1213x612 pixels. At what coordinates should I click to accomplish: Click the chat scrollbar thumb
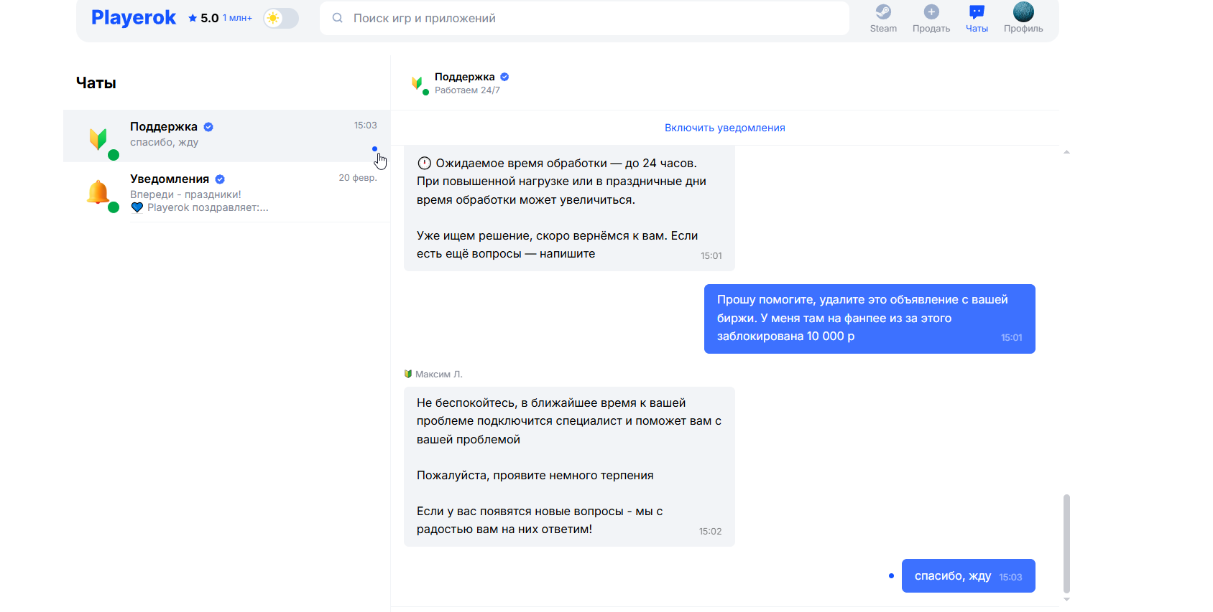1066,543
